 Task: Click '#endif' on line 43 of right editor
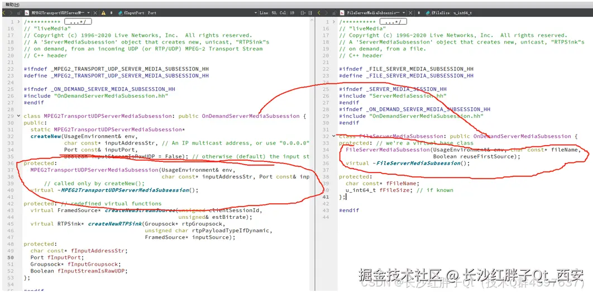tap(348, 210)
